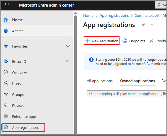Viewport: 167px width, 136px height.
Task: Click the Groups people icon
Action: tap(6, 94)
